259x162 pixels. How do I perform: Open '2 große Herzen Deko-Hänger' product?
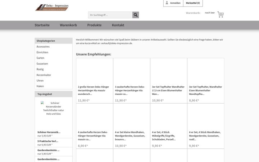point(94,90)
